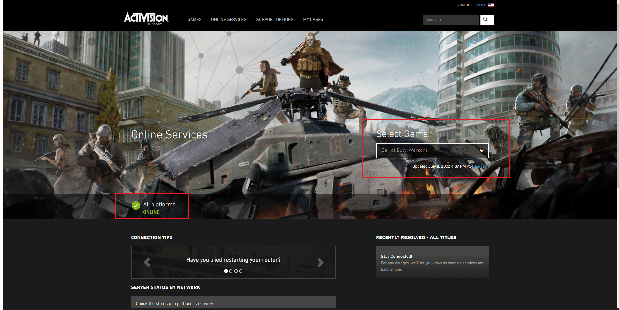Click the 'Stay Connected!' card heading
The height and width of the screenshot is (310, 619).
397,257
